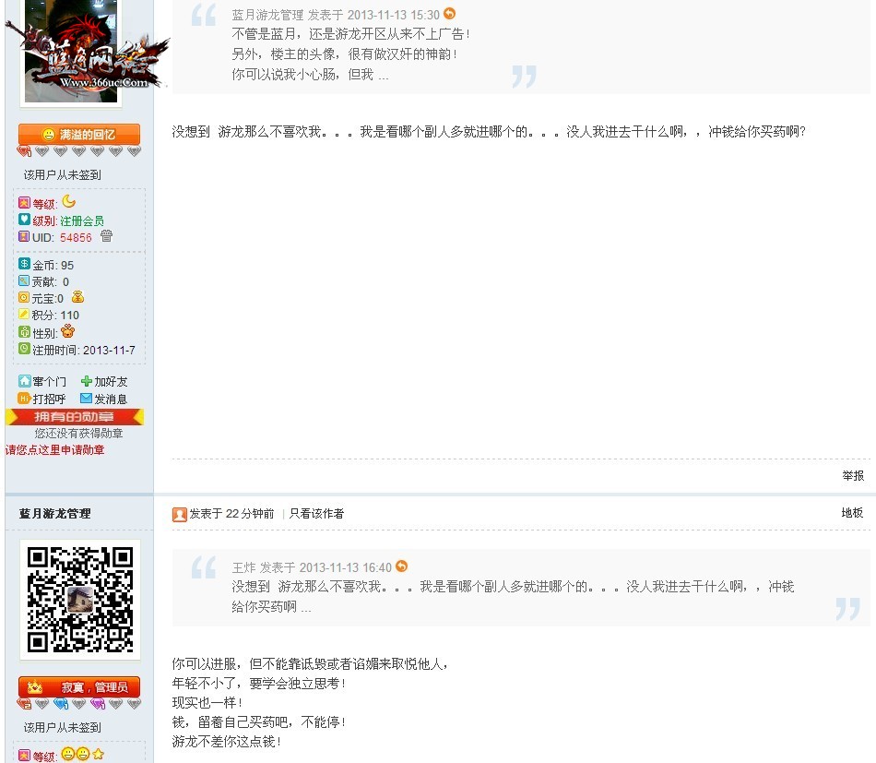Click the 举报 report link

[852, 476]
